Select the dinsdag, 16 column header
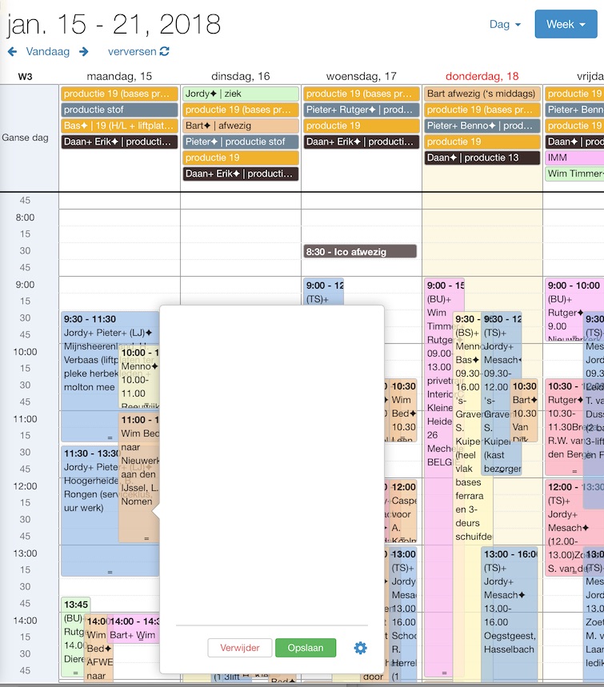Image resolution: width=604 pixels, height=687 pixels. (241, 76)
